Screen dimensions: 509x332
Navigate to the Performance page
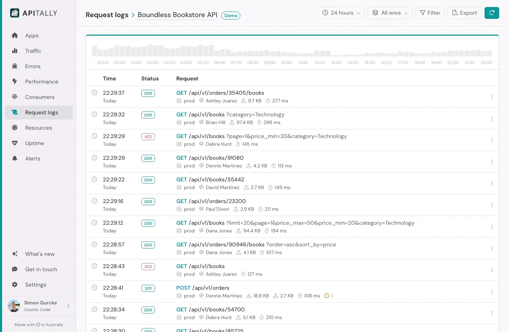(x=38, y=82)
